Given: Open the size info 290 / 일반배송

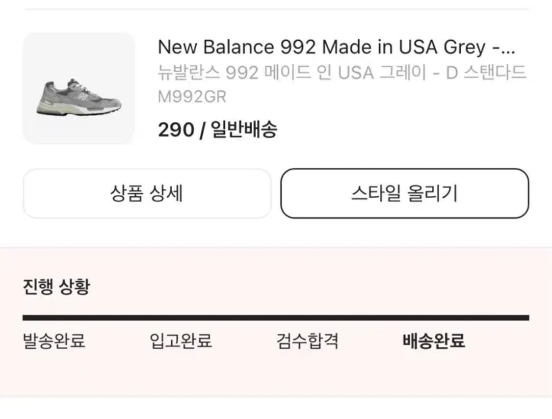Looking at the screenshot, I should [217, 130].
